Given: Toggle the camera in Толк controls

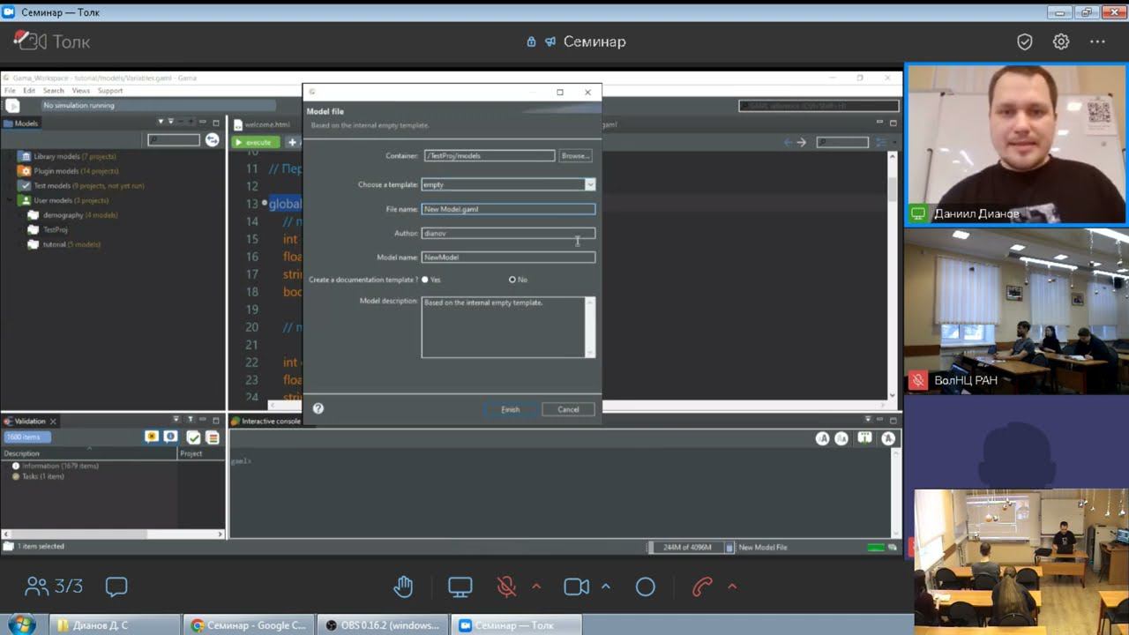Looking at the screenshot, I should 576,586.
